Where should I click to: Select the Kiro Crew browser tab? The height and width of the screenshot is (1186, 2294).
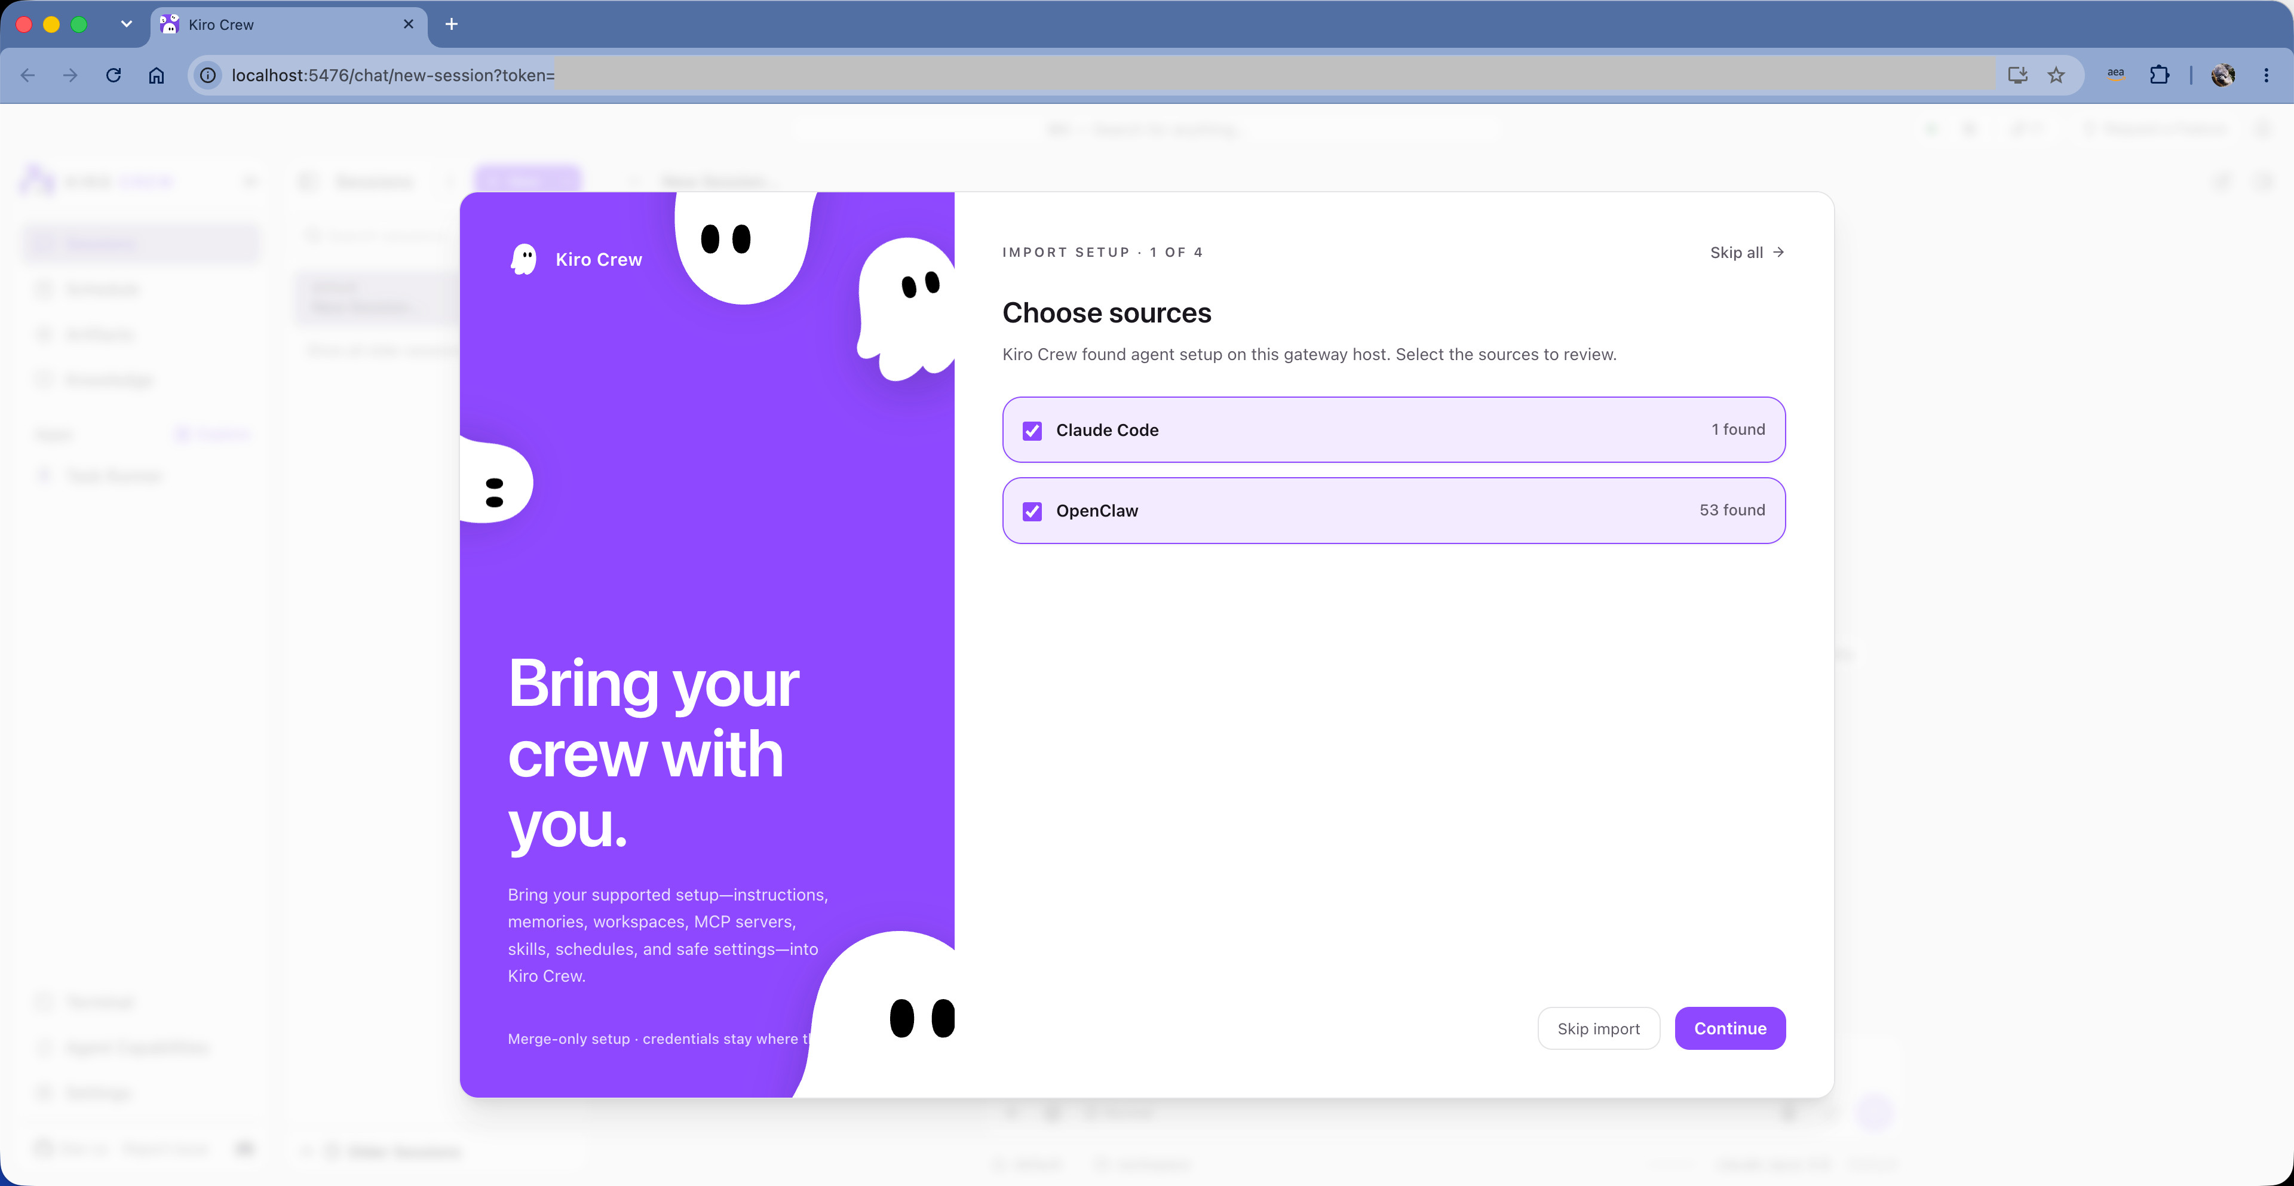coord(289,25)
